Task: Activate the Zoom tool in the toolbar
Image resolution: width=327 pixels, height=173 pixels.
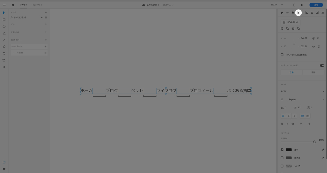Action: 4,67
